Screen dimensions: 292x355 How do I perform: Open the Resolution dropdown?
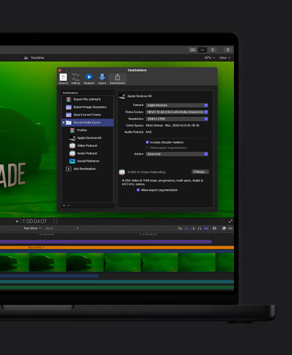(177, 119)
